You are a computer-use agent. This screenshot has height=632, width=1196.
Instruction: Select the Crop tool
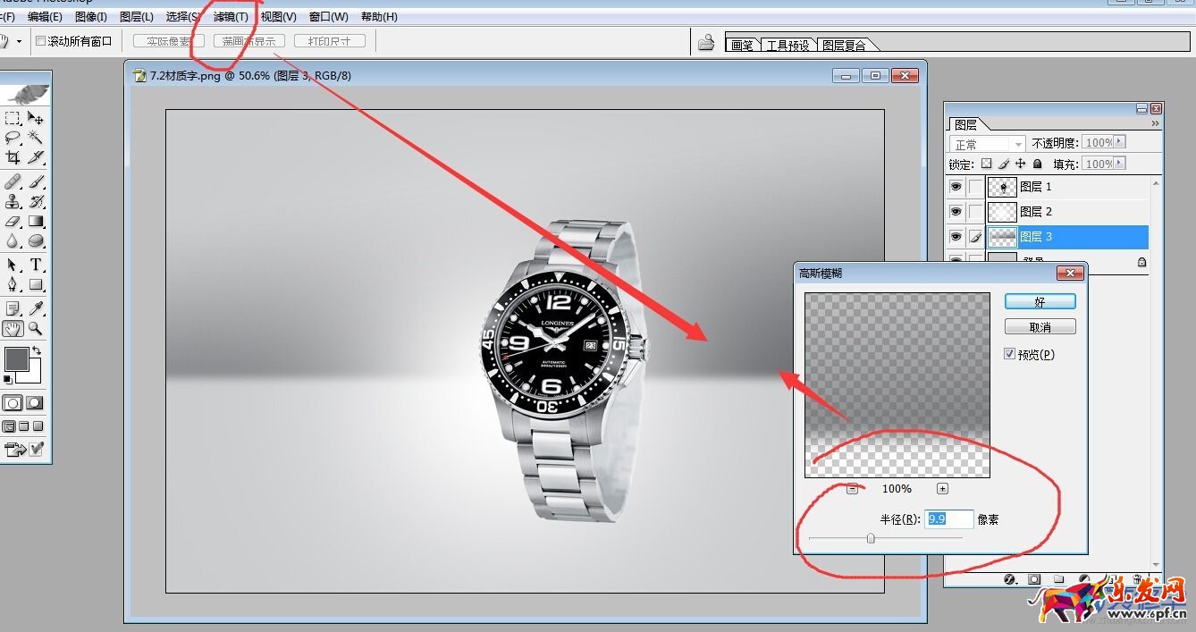(13, 158)
